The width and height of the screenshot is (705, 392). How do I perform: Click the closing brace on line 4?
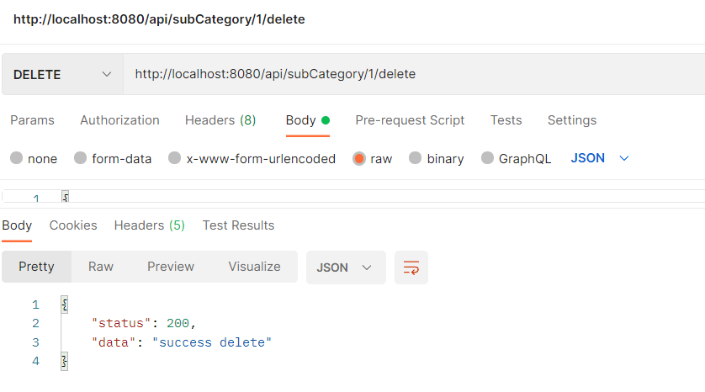(65, 362)
